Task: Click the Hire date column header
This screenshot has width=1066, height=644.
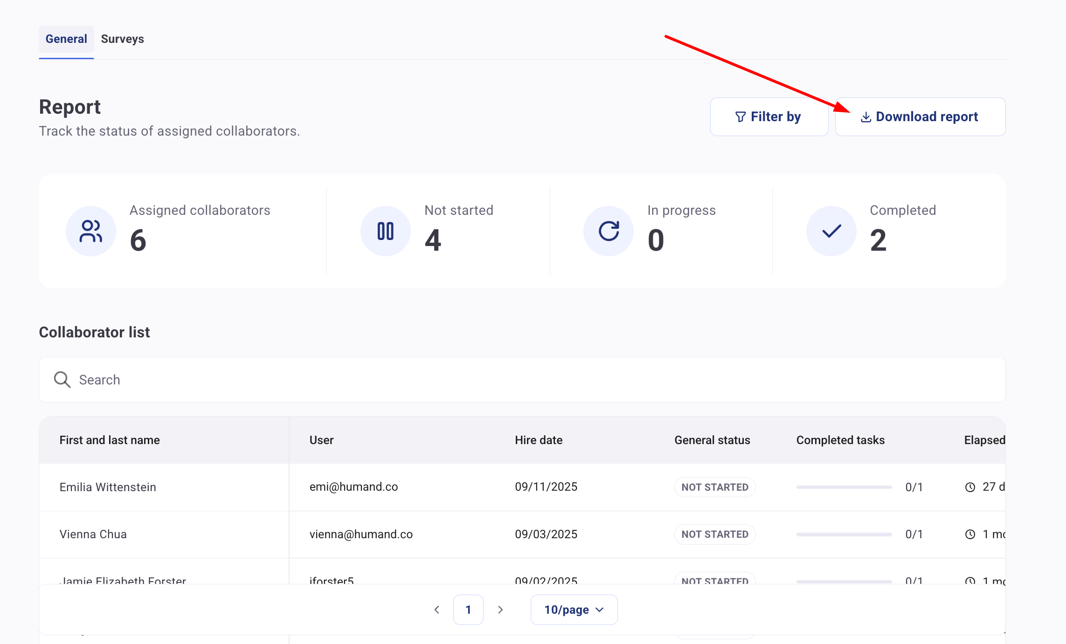Action: pyautogui.click(x=539, y=440)
